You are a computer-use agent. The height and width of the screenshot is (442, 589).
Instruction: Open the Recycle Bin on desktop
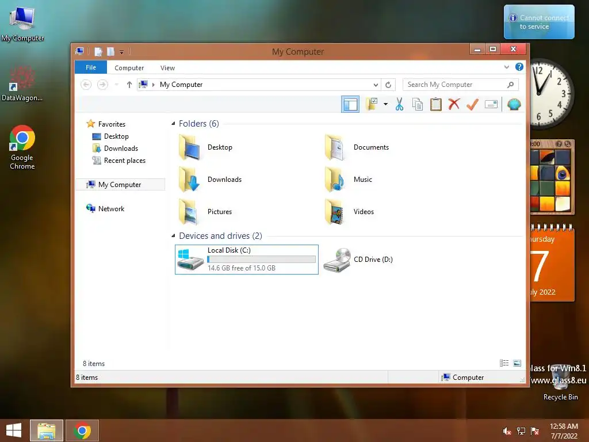[560, 383]
